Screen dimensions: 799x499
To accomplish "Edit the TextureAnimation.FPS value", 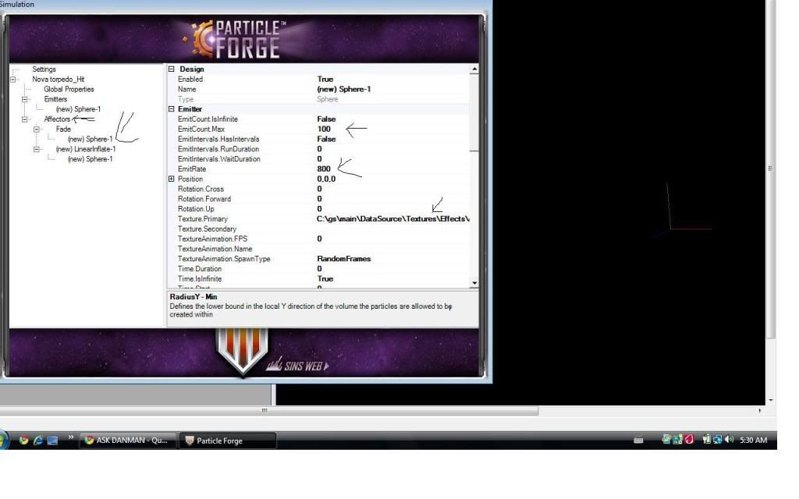I will pyautogui.click(x=392, y=239).
